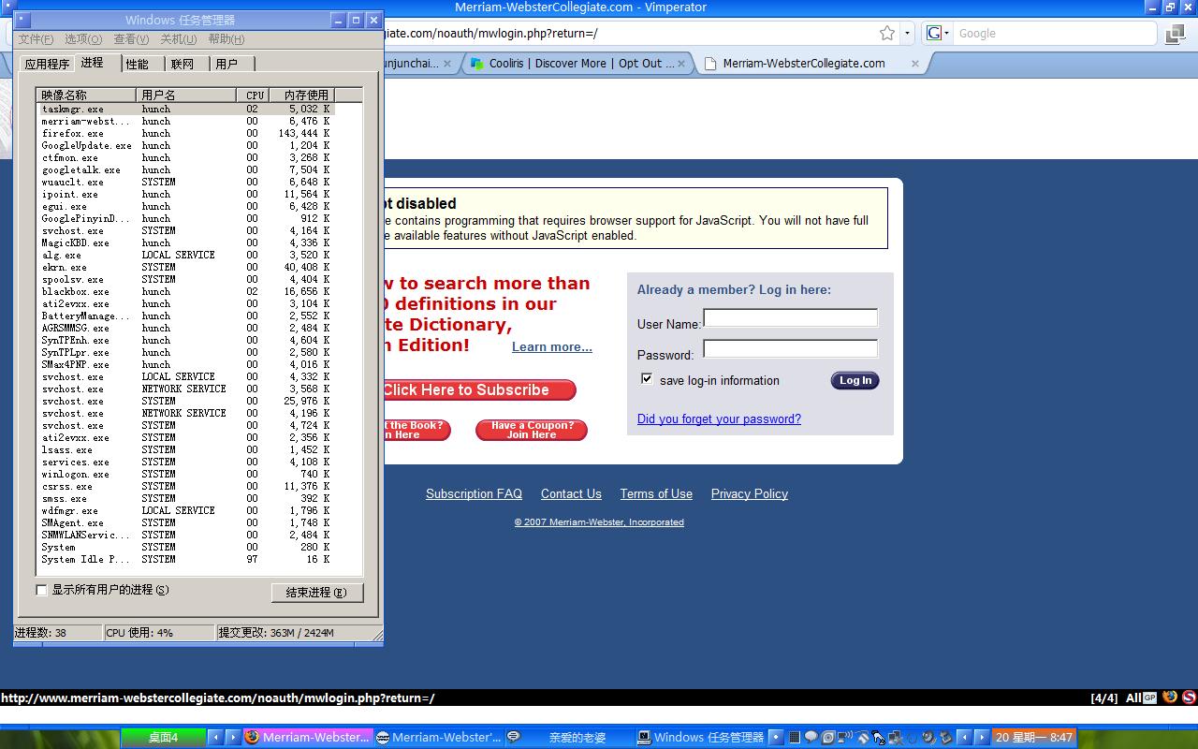
Task: Tick the 显示所有用户的进程 checkbox
Action: click(x=41, y=590)
